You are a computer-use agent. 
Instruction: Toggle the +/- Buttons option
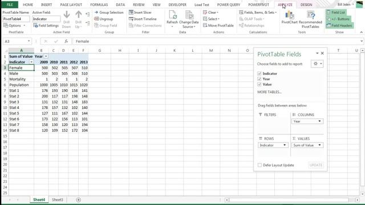(x=338, y=19)
